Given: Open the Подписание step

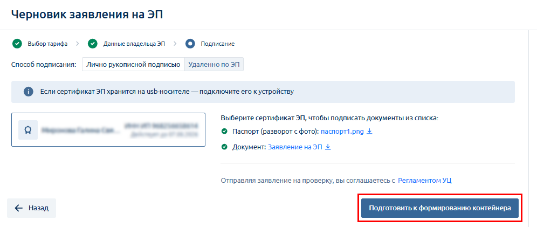Looking at the screenshot, I should coord(217,44).
